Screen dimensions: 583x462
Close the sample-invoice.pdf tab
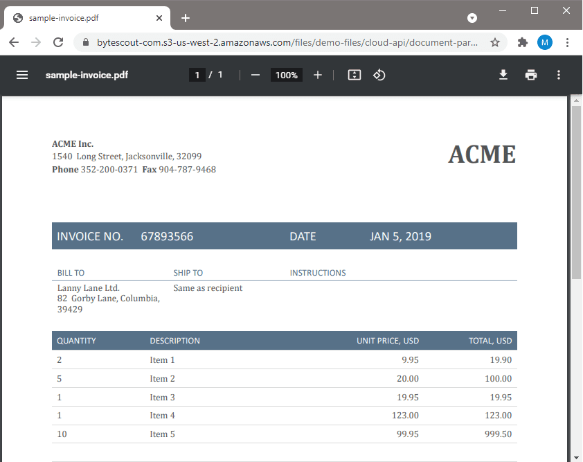coord(159,18)
